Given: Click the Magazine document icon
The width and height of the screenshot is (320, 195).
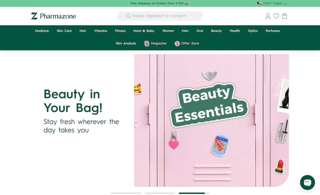Looking at the screenshot, I should click(147, 43).
